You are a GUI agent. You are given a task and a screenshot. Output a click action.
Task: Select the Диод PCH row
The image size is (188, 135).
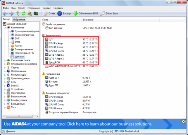click(x=71, y=62)
